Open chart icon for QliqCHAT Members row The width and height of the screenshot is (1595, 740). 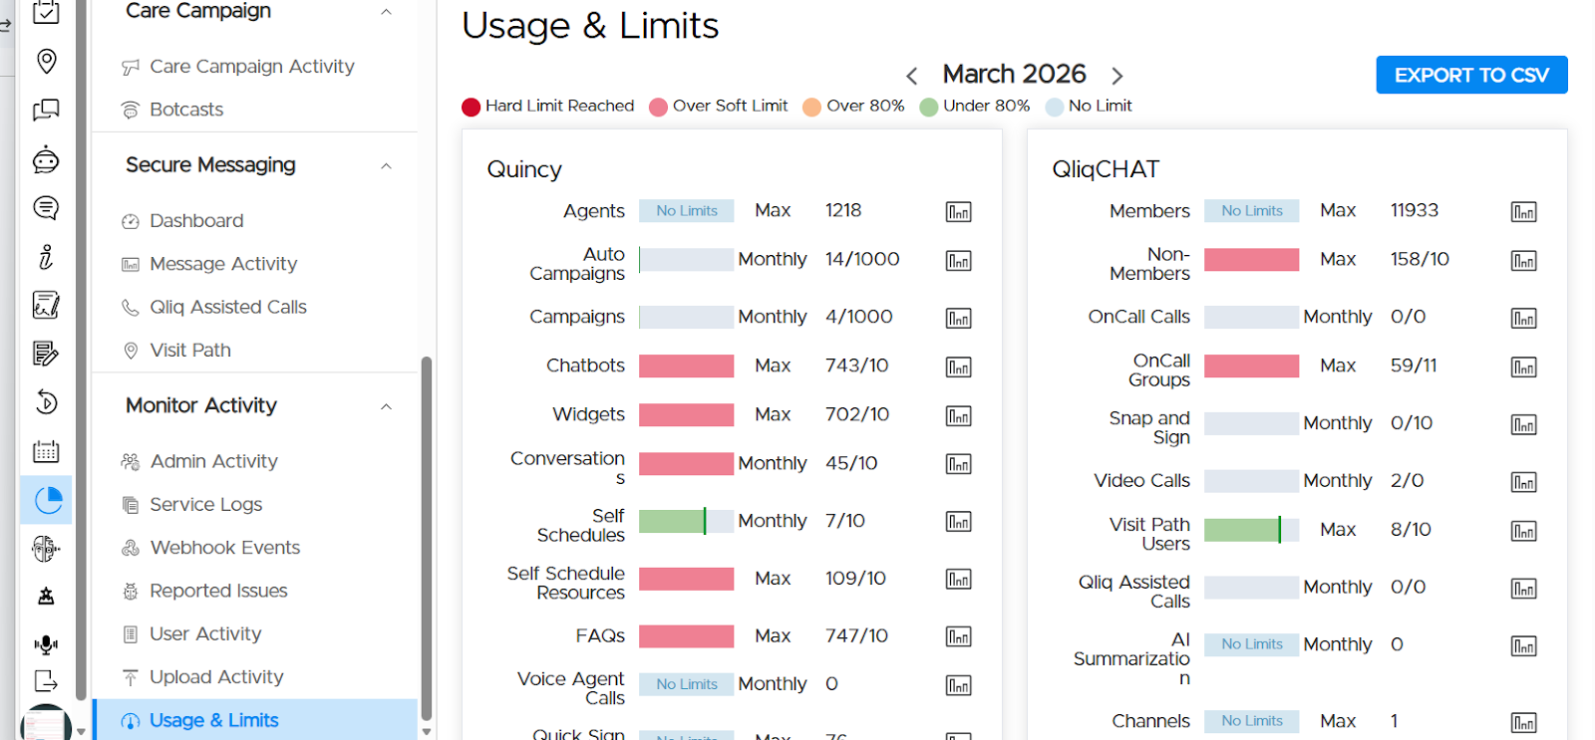[x=1523, y=212]
